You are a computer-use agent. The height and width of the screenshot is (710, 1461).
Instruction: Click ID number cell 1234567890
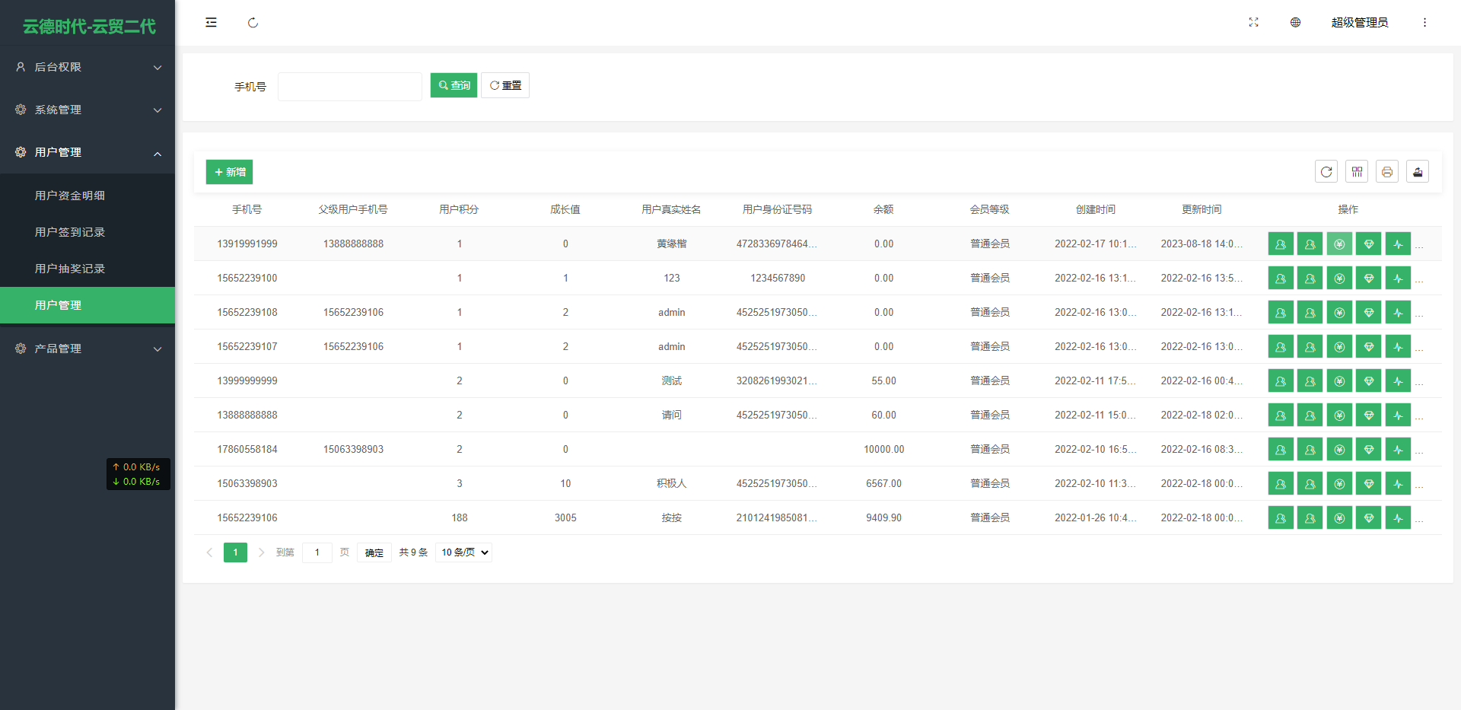(x=778, y=279)
